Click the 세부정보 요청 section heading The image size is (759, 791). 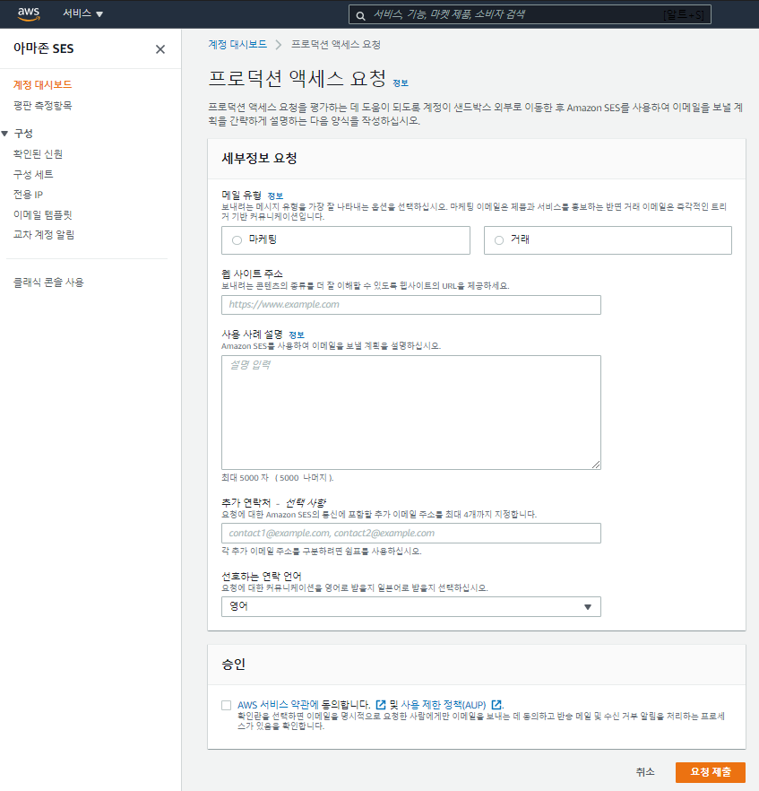(259, 159)
